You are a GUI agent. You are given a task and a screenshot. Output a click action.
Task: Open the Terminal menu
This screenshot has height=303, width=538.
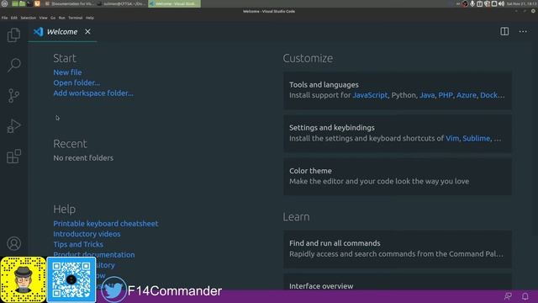(x=75, y=18)
